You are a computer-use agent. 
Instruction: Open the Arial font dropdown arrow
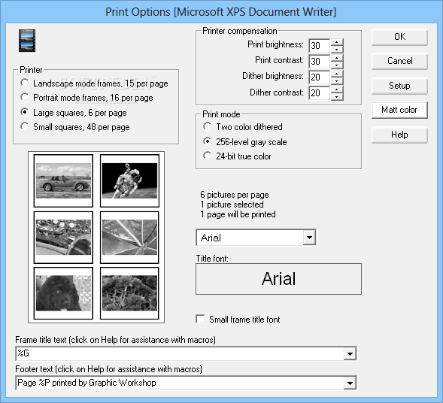pos(309,238)
